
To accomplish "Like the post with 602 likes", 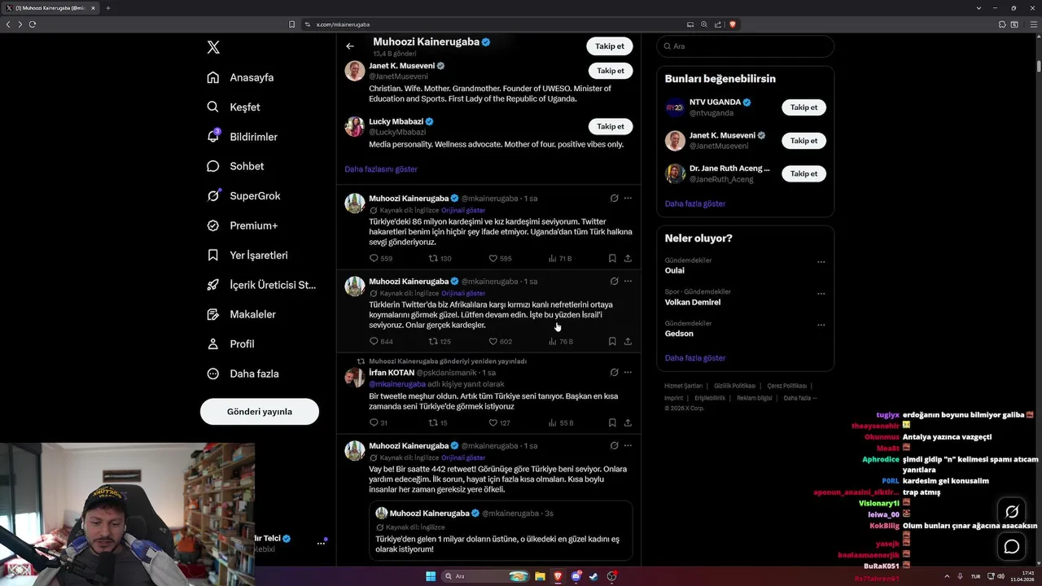I will (x=493, y=342).
